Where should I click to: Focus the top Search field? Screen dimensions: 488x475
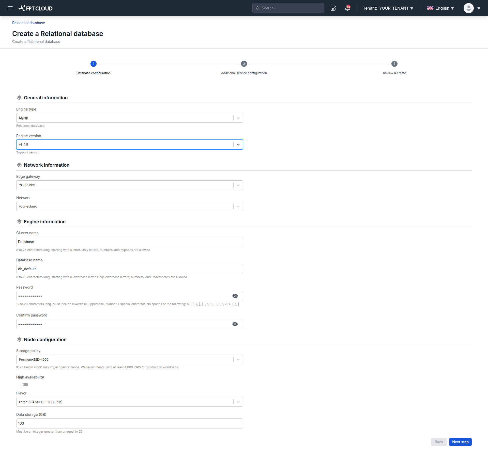[x=288, y=8]
